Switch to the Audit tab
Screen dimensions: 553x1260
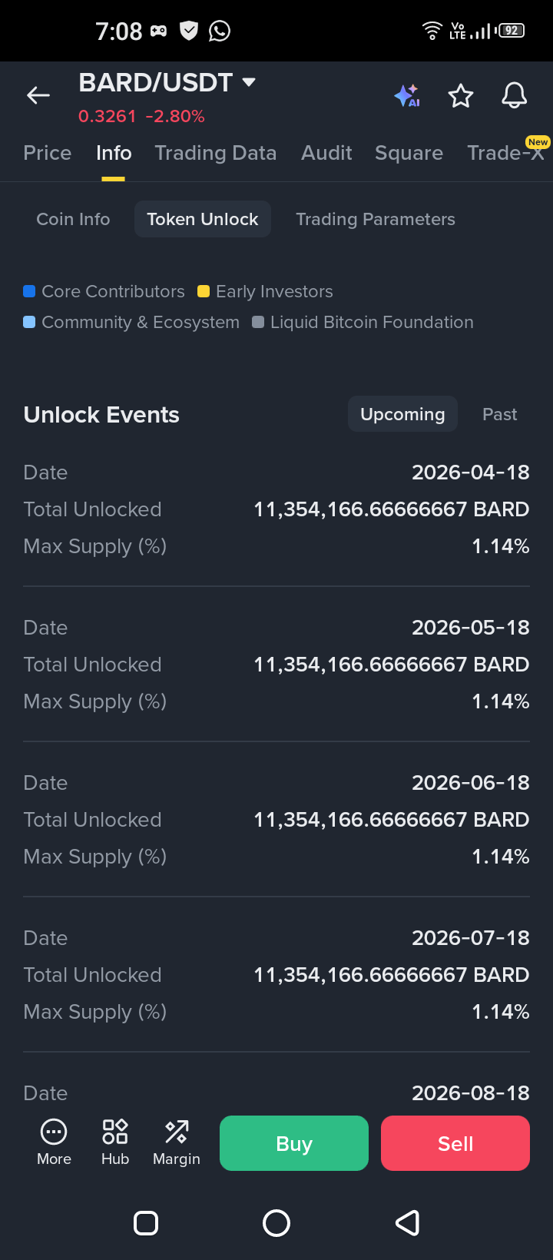326,153
